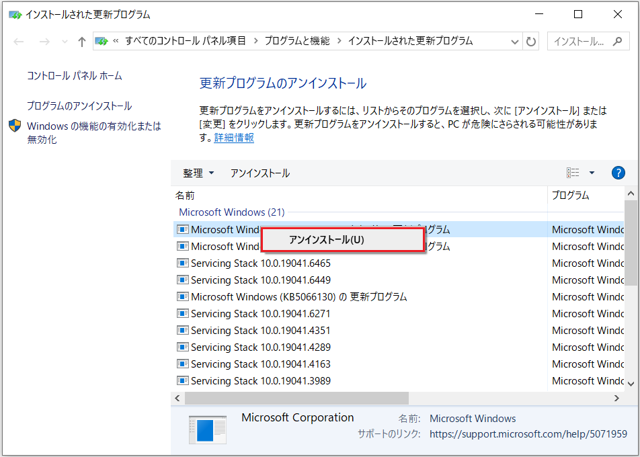Click the 詳細情報 link
Image resolution: width=640 pixels, height=457 pixels.
pos(234,138)
